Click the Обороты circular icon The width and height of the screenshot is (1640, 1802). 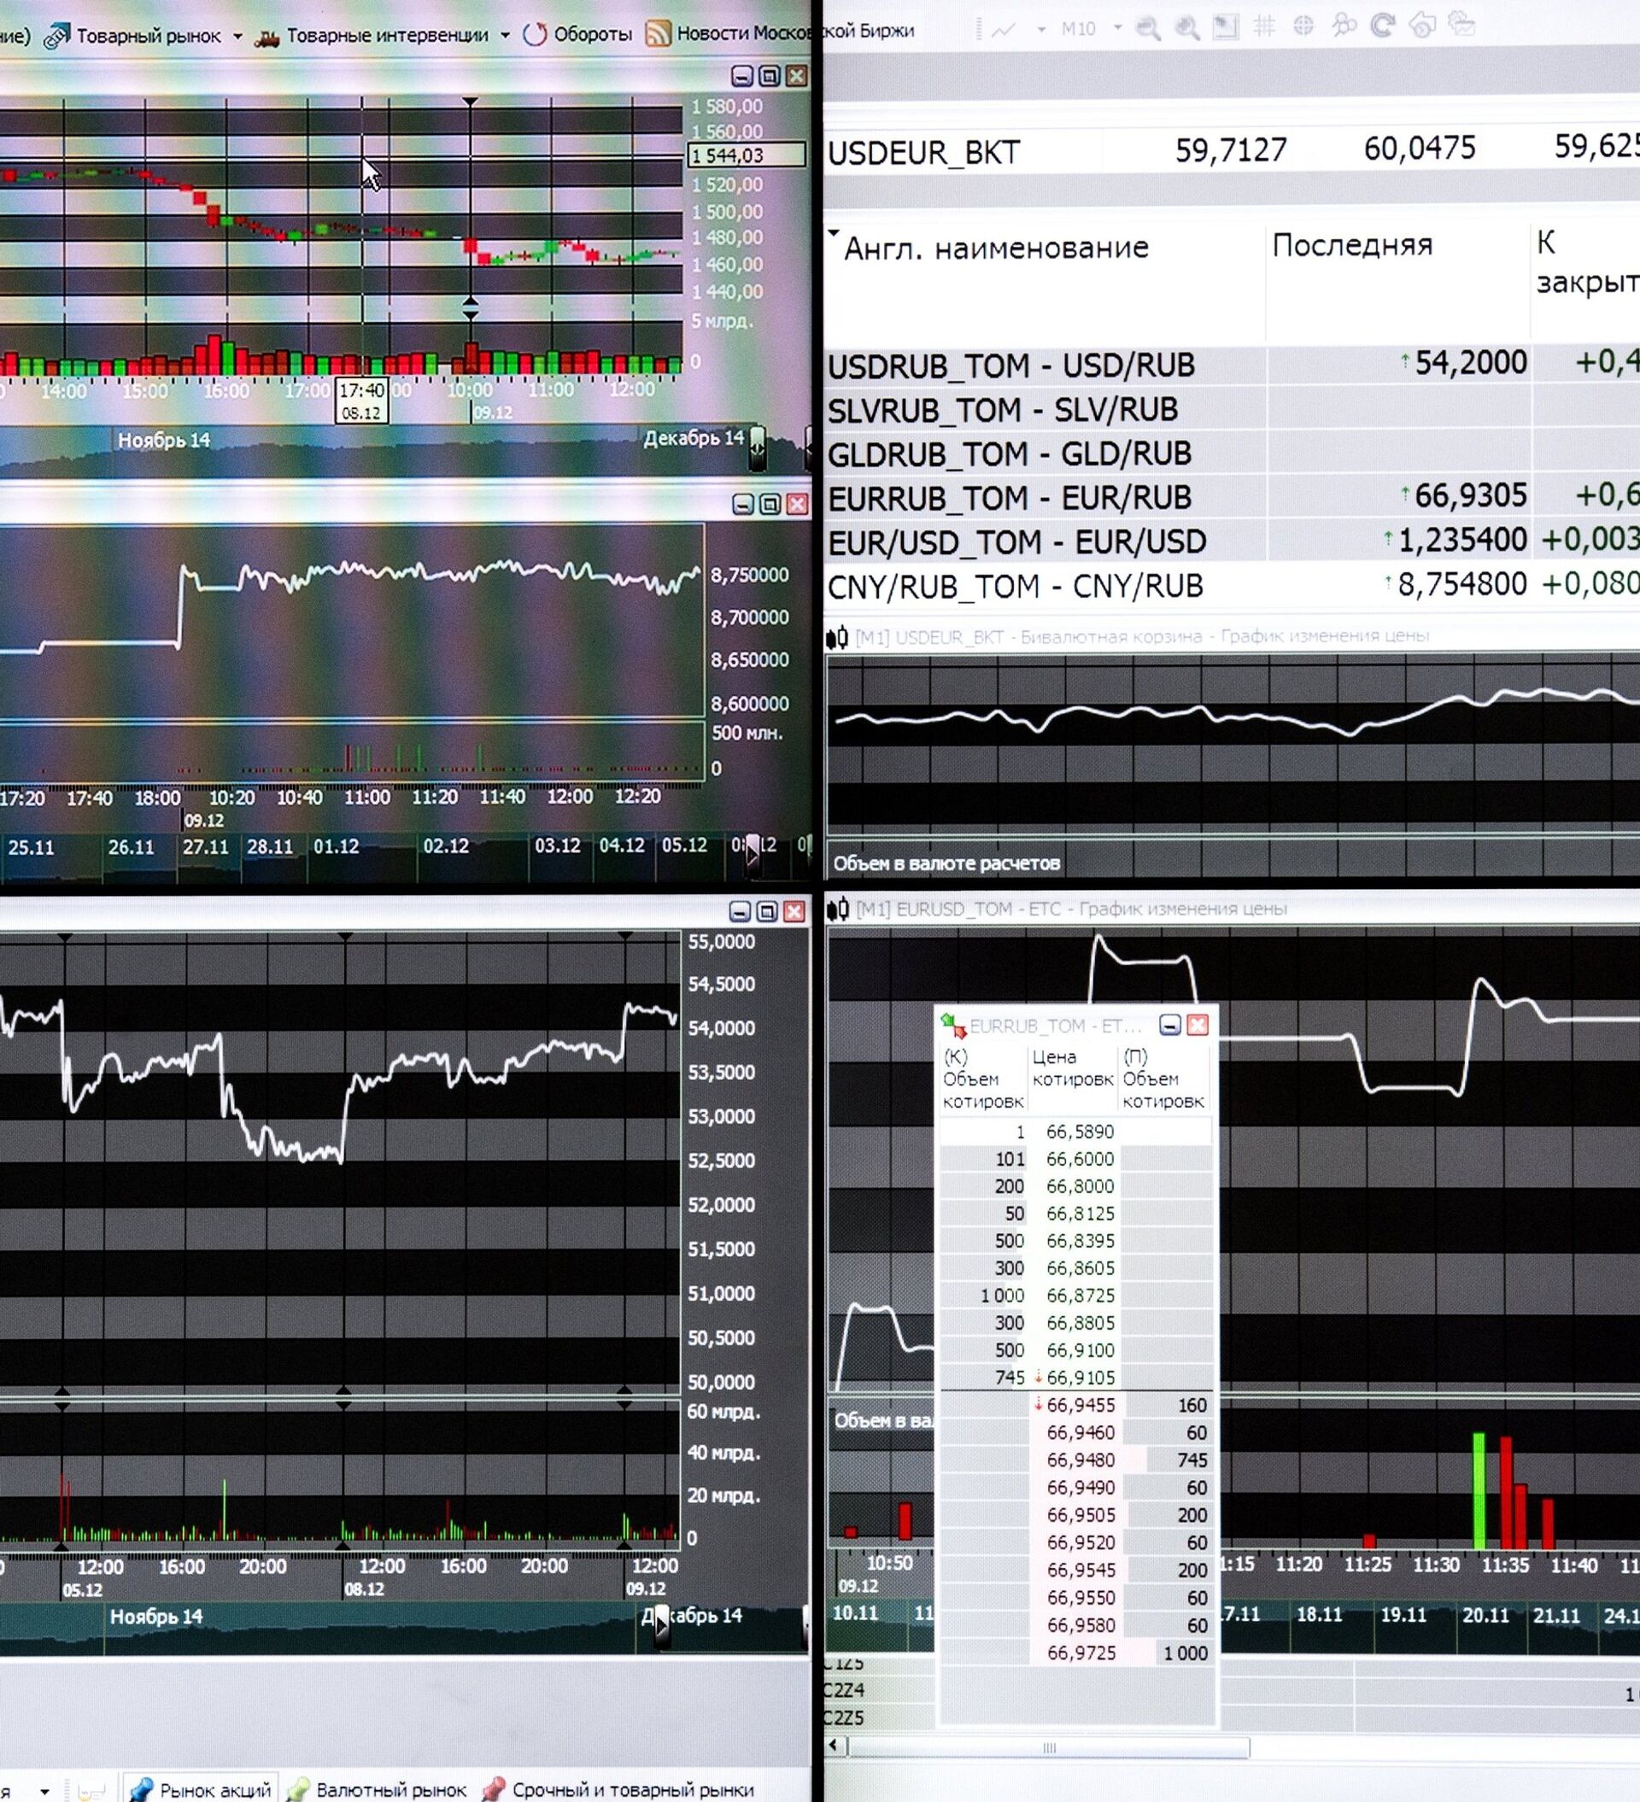pyautogui.click(x=535, y=35)
